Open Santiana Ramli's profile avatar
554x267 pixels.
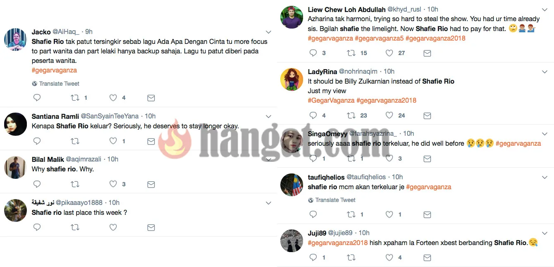[x=15, y=124]
